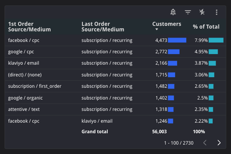Sort by Last Order Source/Medium header
Viewport: 231px width, 154px height.
point(103,27)
